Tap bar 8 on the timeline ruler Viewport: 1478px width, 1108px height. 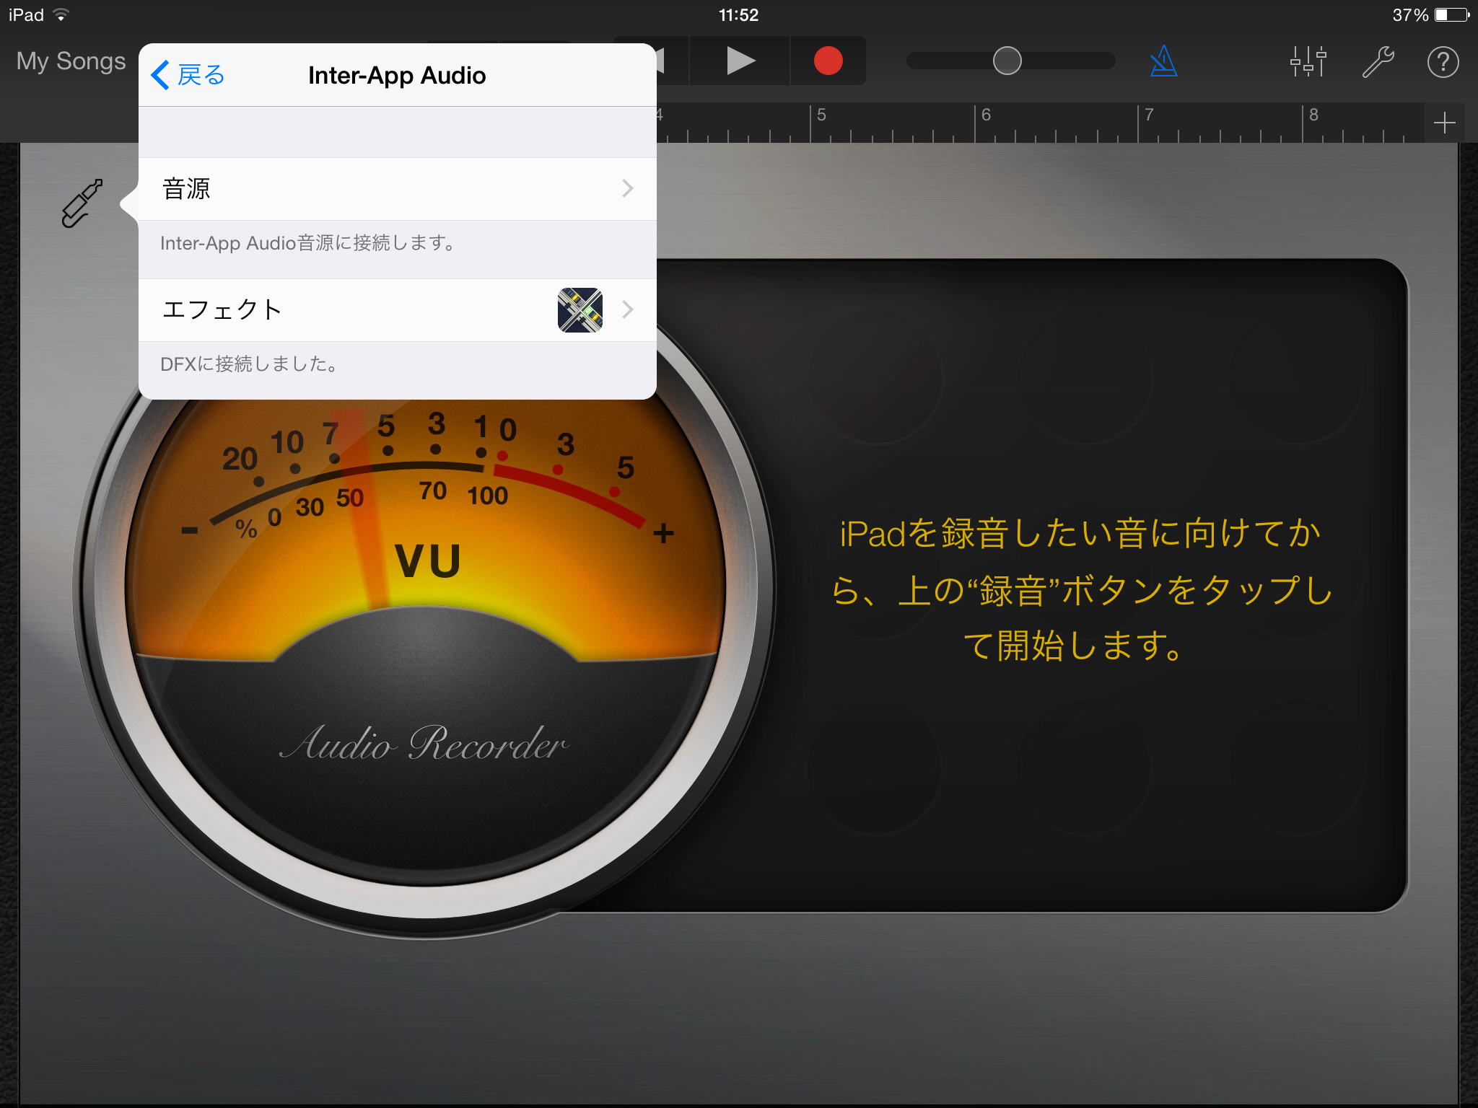click(1313, 115)
